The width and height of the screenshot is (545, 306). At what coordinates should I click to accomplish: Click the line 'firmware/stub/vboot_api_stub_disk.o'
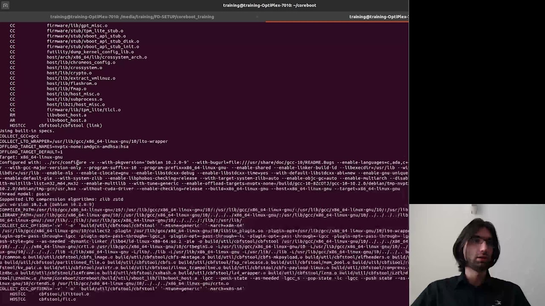[93, 41]
